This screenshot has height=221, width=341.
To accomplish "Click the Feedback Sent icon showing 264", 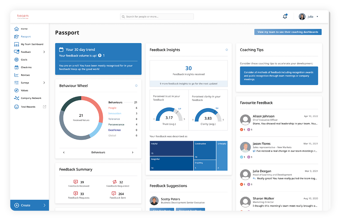I will coord(114,193).
